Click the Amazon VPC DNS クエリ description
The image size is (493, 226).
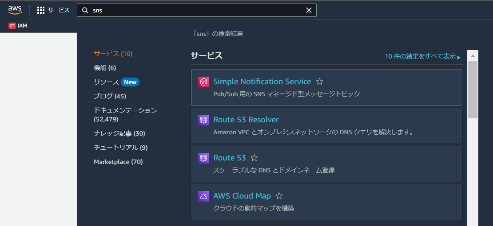click(x=313, y=132)
